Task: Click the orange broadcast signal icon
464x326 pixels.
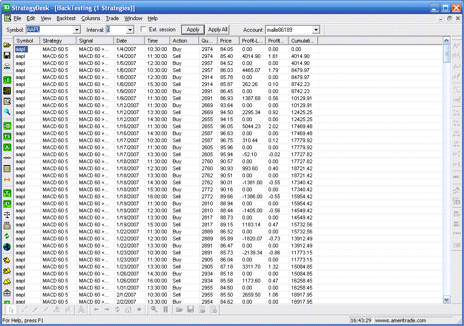Action: [7, 180]
